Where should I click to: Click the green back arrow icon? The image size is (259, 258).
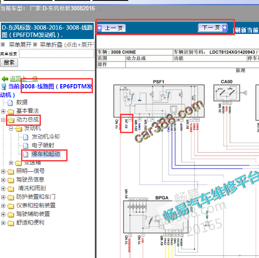pos(5,79)
